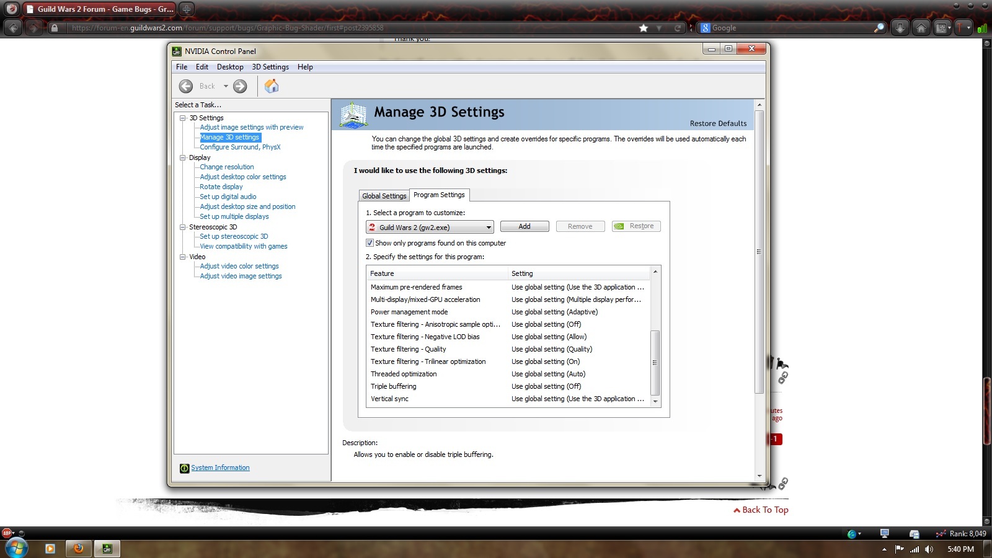Collapse the 3D Settings tree node
The height and width of the screenshot is (558, 992).
click(x=183, y=118)
